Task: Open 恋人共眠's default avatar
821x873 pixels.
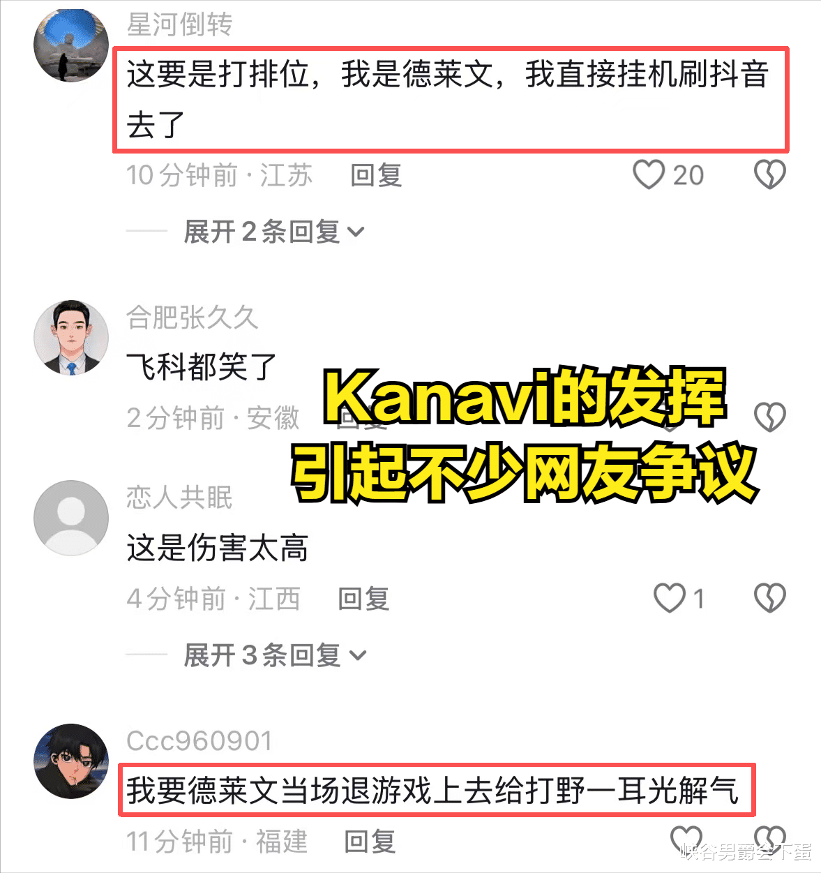Action: click(x=71, y=518)
